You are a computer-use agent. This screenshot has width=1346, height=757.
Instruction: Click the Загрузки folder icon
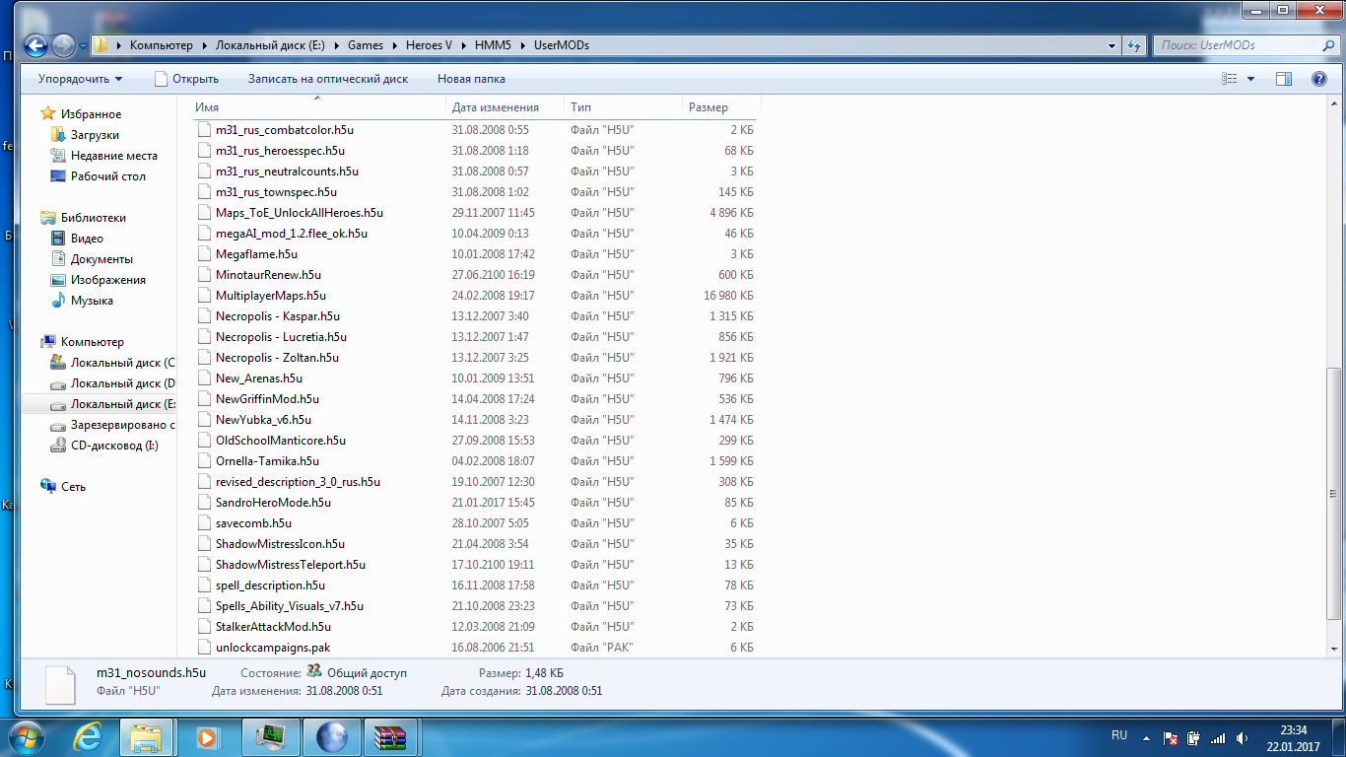coord(58,135)
